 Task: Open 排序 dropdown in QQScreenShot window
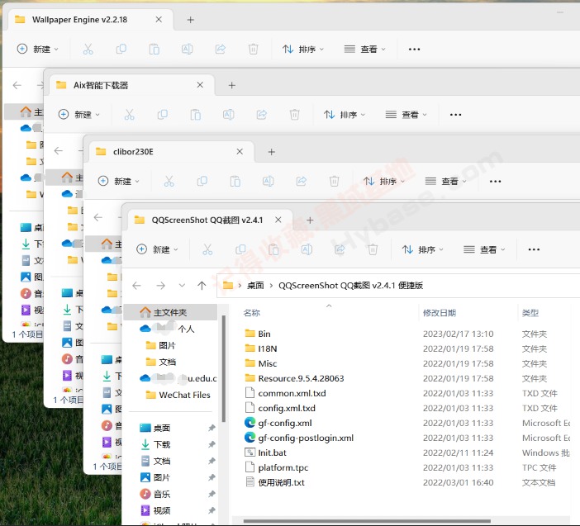(422, 250)
